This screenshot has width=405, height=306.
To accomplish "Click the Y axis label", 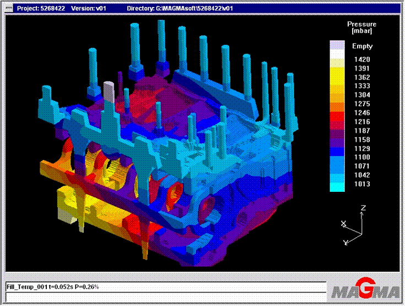I will [x=345, y=243].
